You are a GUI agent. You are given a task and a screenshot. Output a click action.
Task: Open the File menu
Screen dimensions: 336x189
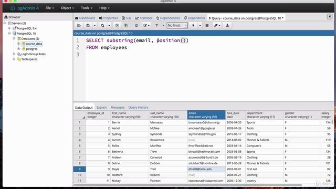[x=50, y=8]
